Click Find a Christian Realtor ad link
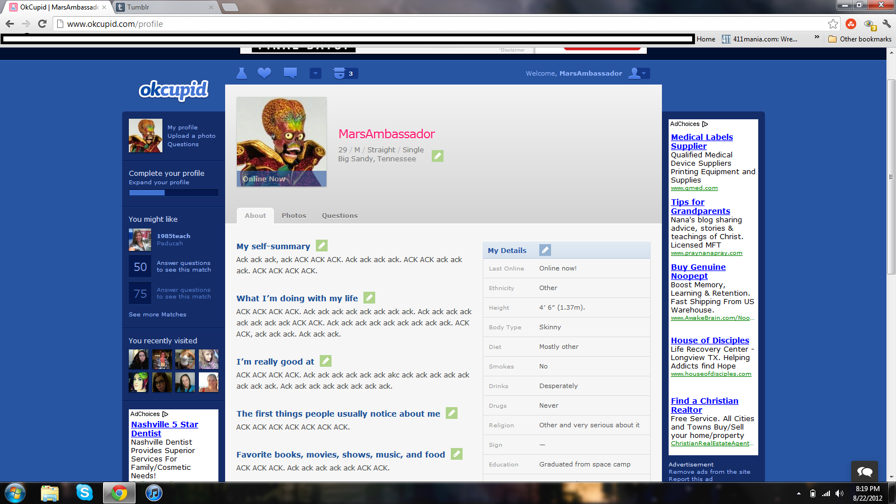This screenshot has height=504, width=896. click(704, 405)
